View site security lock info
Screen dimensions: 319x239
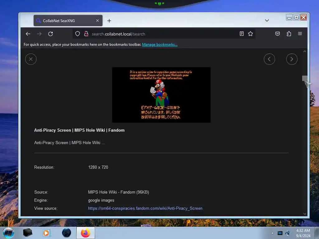(x=86, y=34)
